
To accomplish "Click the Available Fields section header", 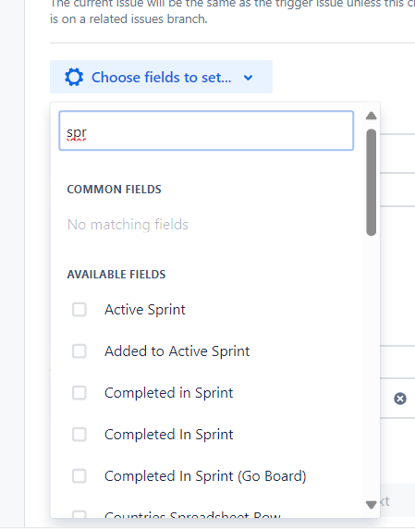I will coord(116,275).
